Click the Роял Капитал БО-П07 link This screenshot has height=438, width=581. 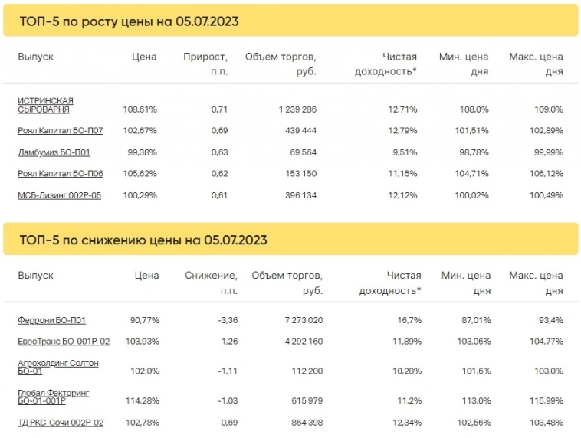[60, 131]
